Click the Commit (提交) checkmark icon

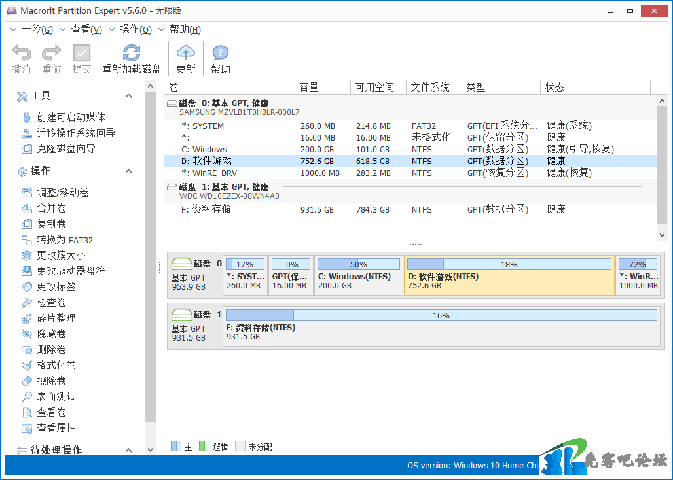[82, 54]
